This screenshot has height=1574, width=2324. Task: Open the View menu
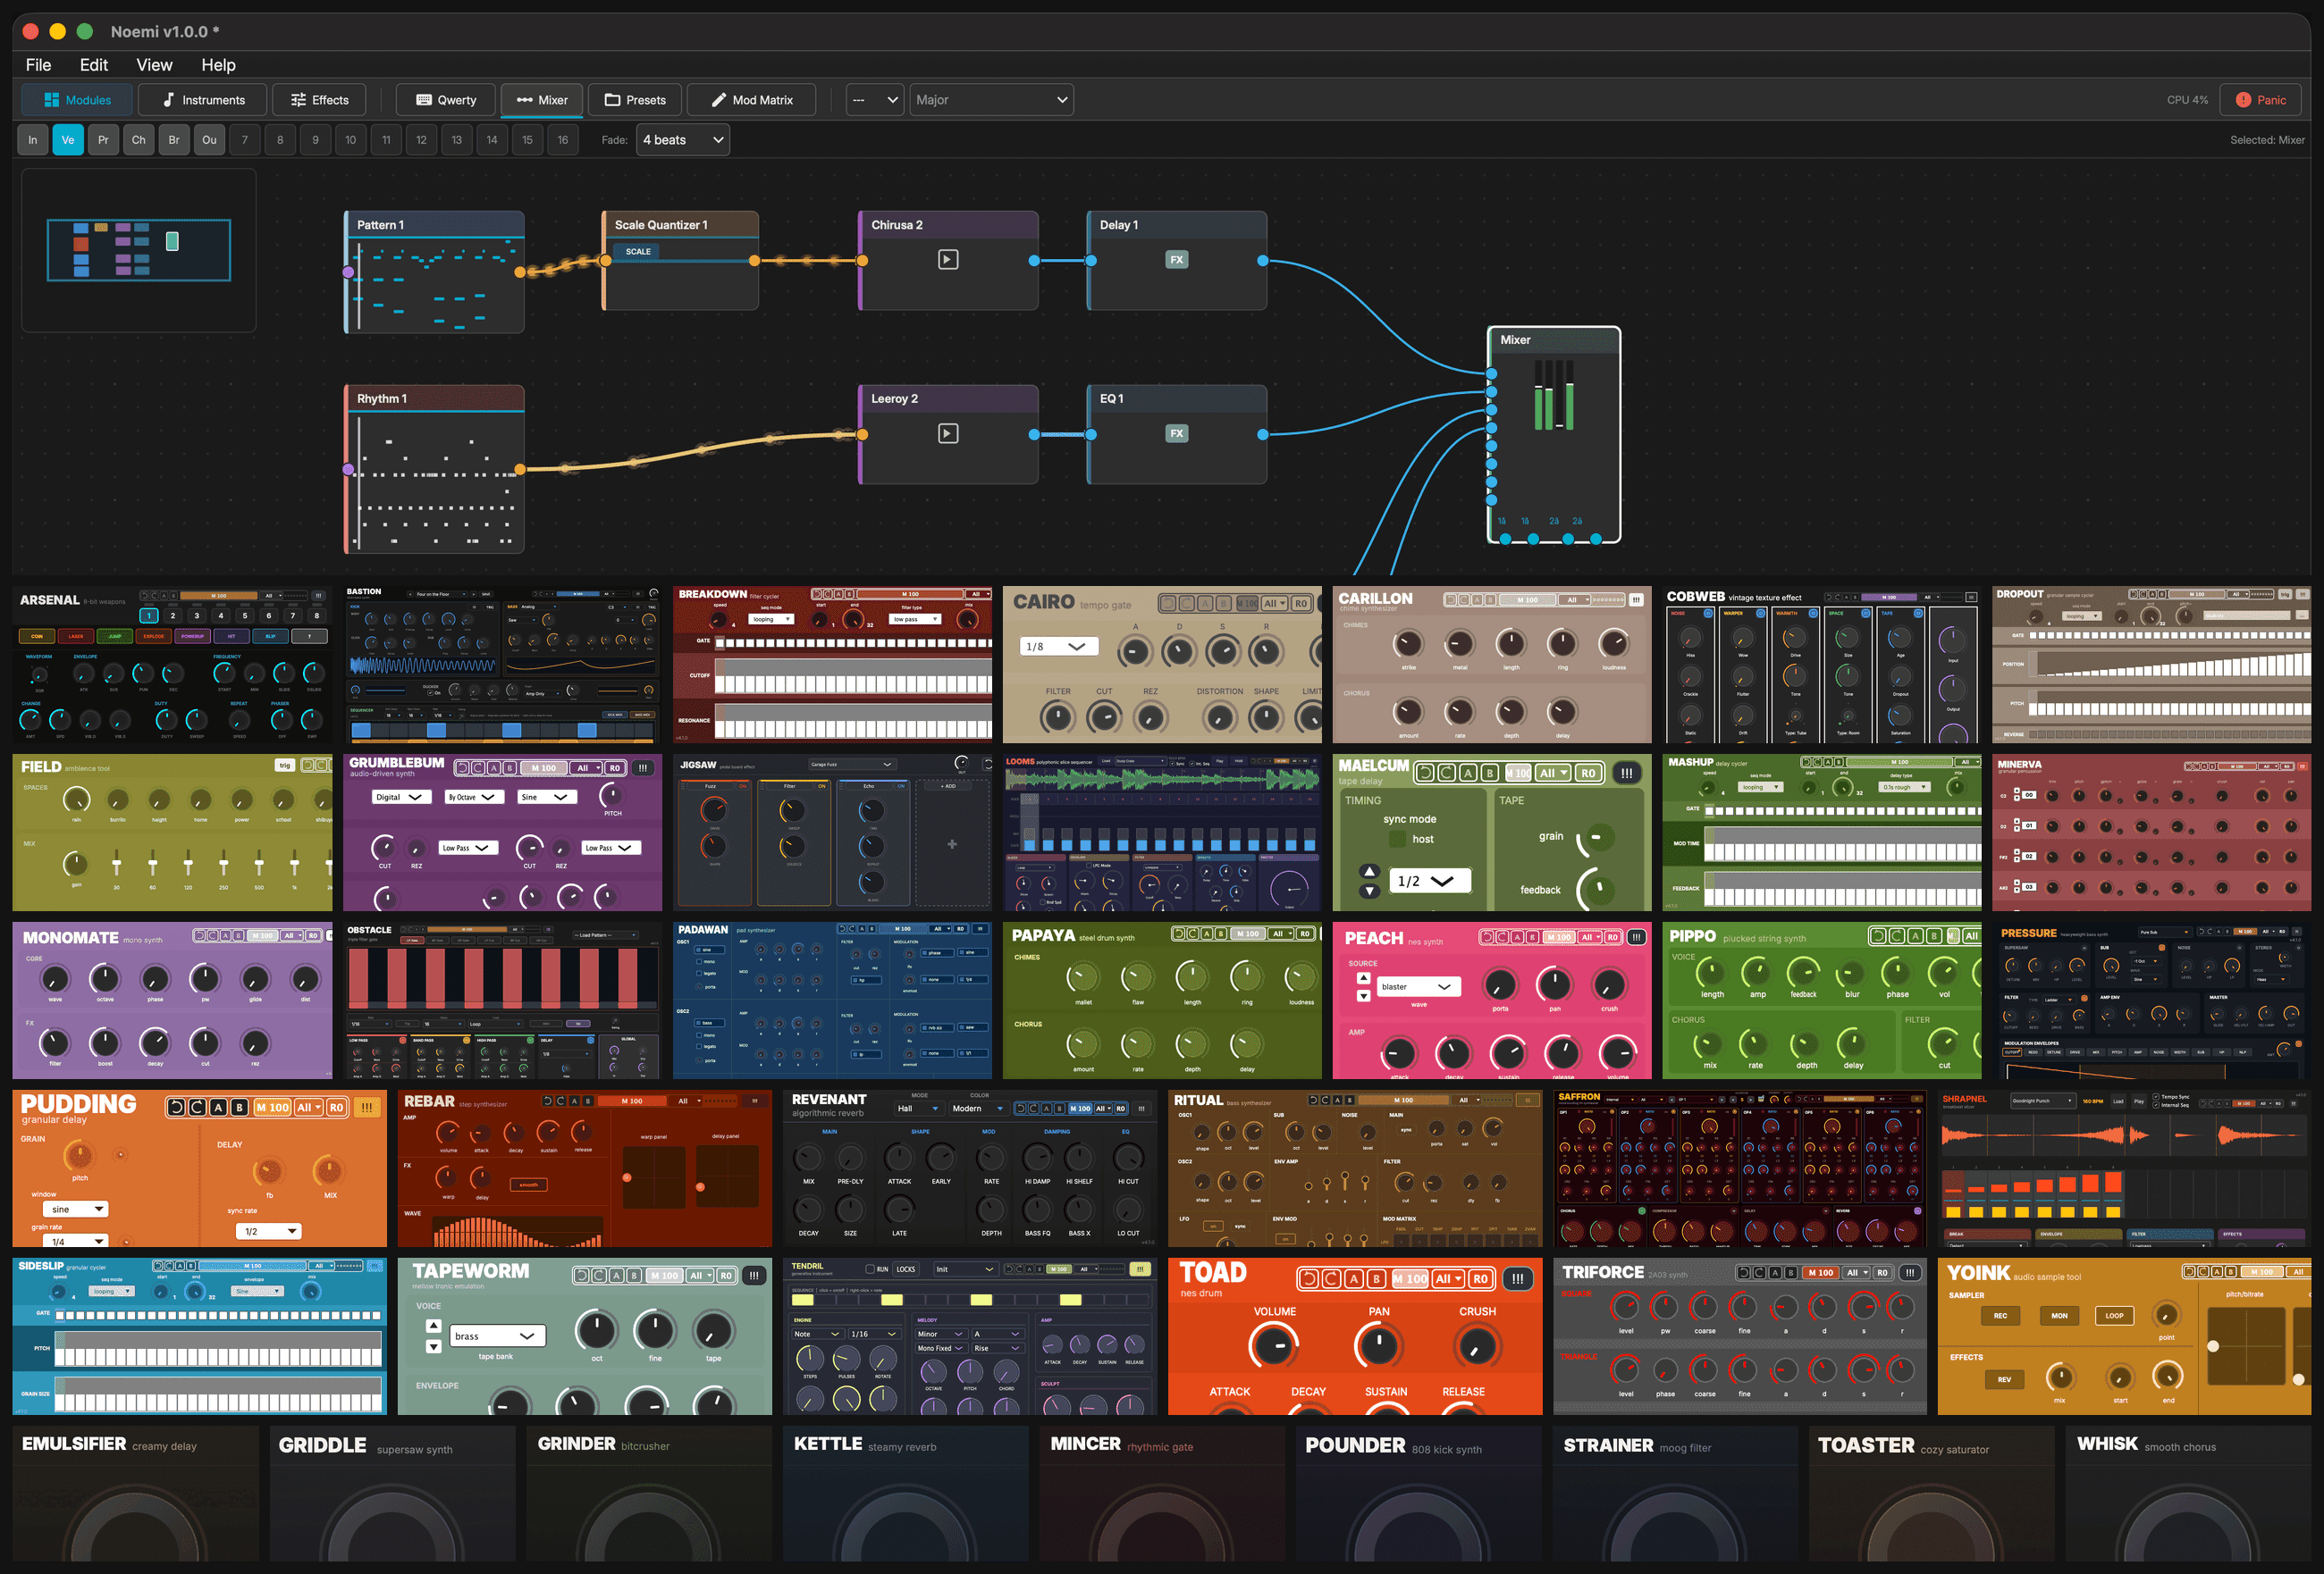tap(154, 65)
